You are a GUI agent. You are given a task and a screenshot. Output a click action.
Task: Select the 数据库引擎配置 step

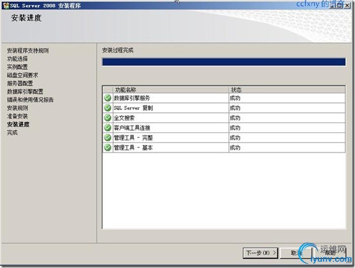point(25,91)
